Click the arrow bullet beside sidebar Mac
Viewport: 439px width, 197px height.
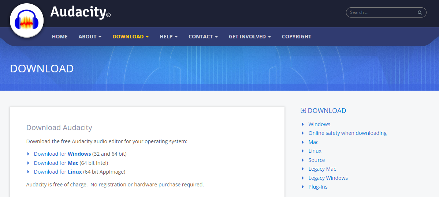(x=303, y=142)
